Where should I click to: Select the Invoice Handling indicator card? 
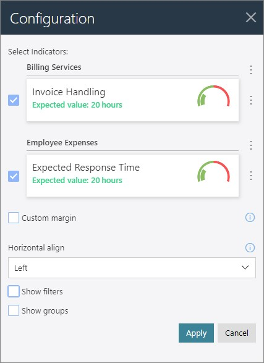point(132,100)
